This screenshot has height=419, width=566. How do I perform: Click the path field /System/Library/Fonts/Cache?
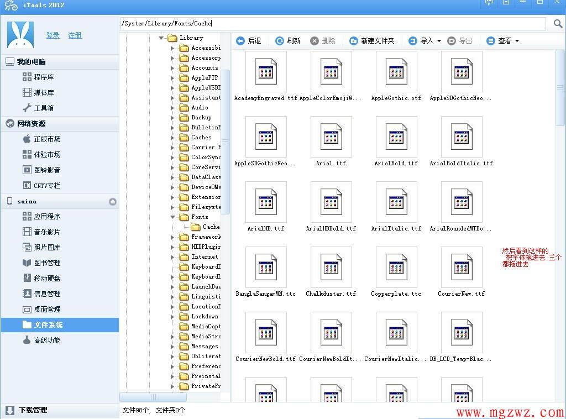pos(333,23)
